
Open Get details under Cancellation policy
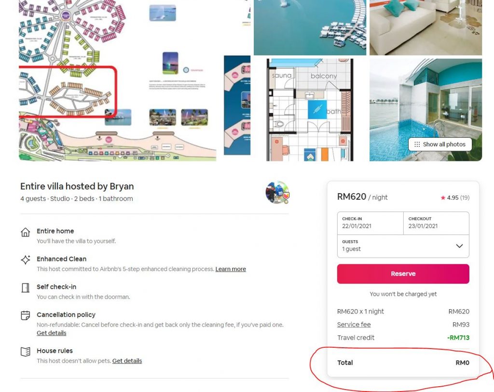click(x=51, y=333)
